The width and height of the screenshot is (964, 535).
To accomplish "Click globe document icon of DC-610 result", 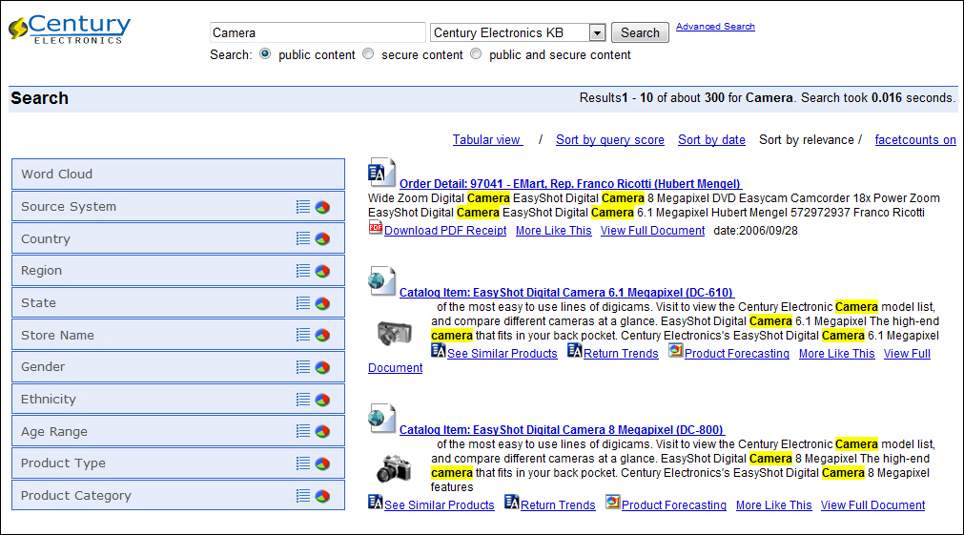I will pyautogui.click(x=381, y=281).
